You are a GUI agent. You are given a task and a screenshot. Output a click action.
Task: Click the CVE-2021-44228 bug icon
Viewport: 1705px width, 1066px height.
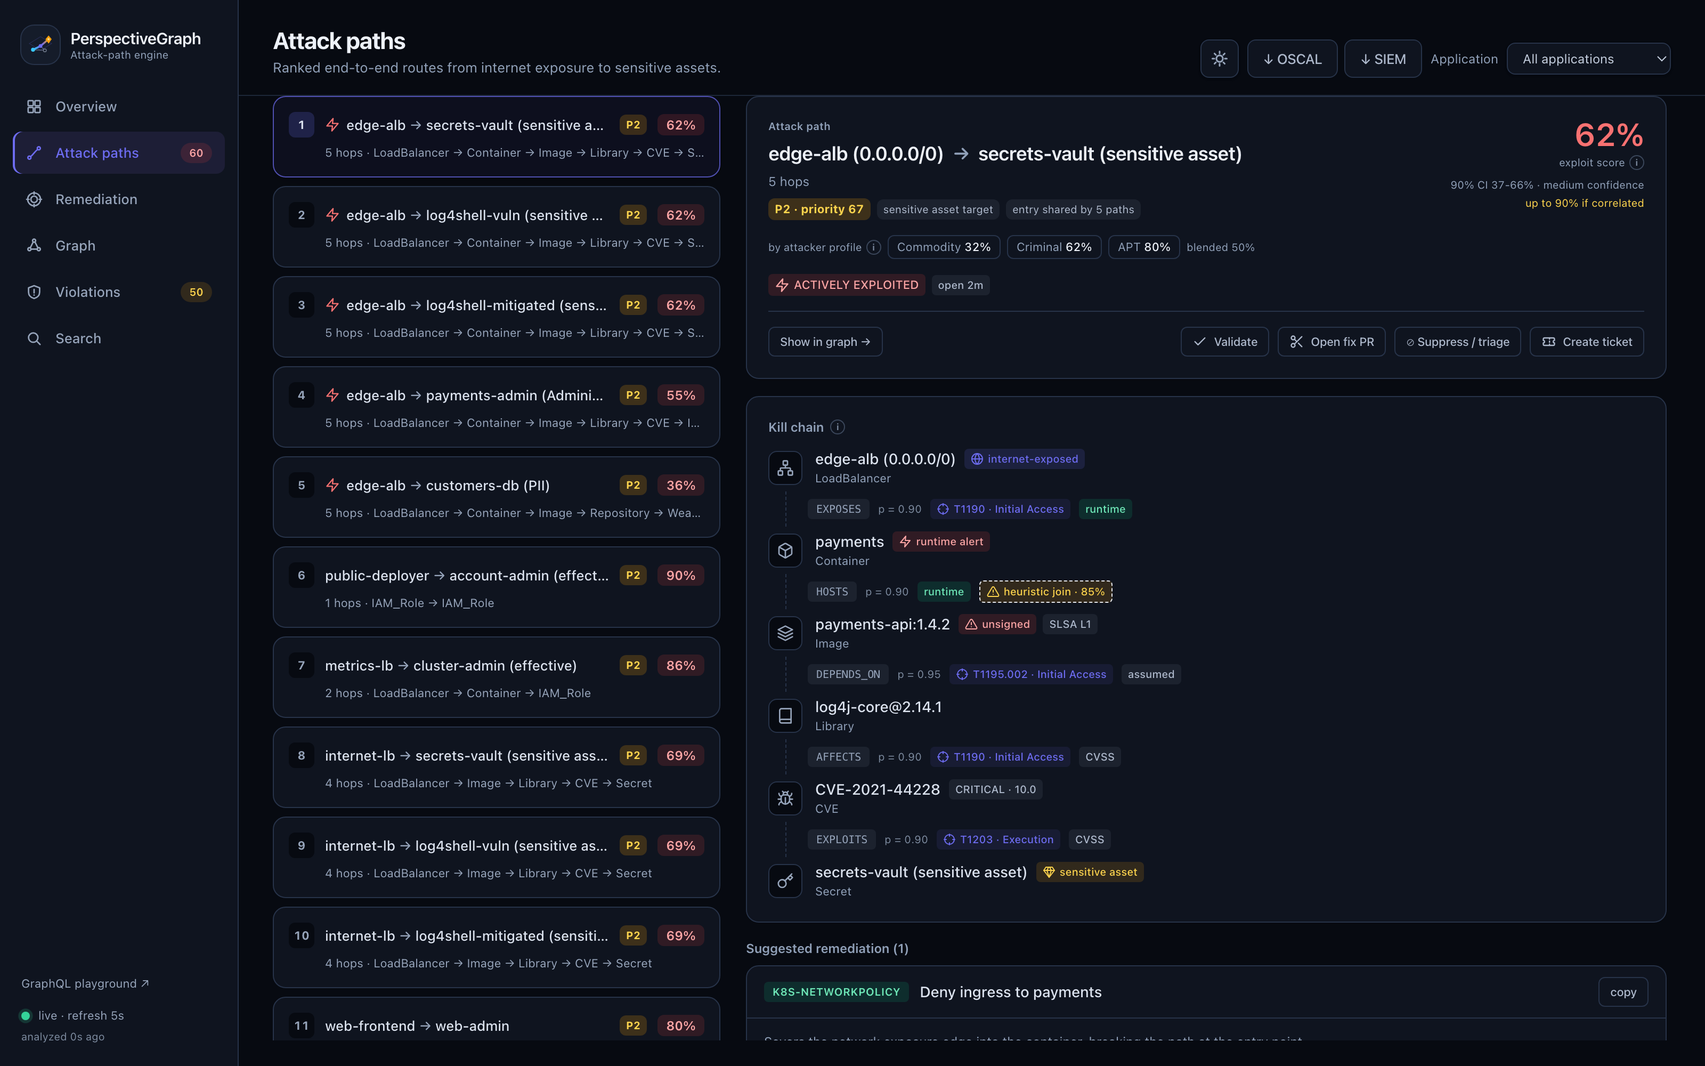pyautogui.click(x=785, y=798)
